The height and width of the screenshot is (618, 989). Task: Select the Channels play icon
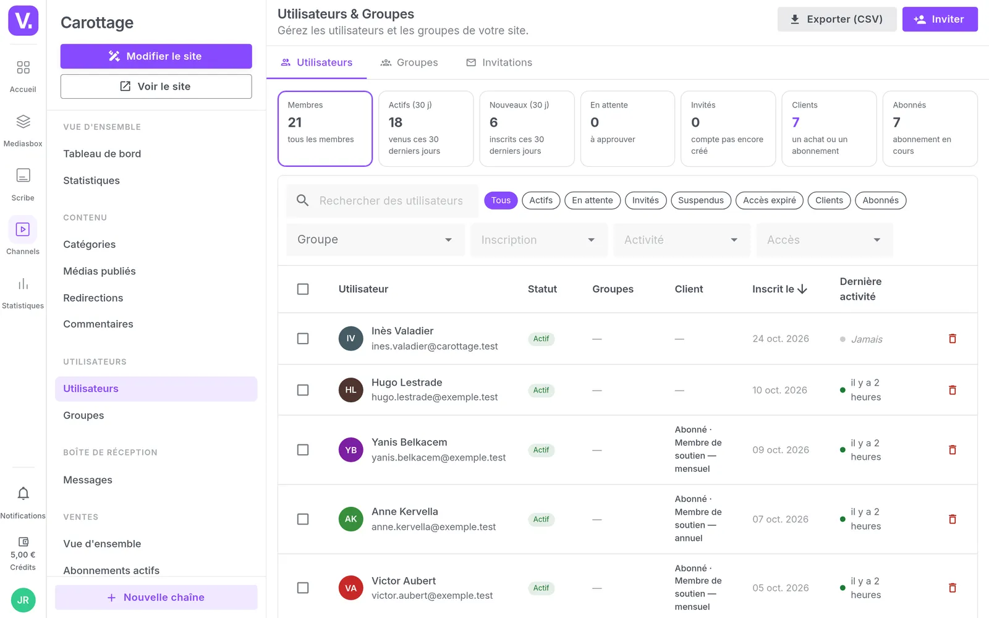click(x=23, y=229)
